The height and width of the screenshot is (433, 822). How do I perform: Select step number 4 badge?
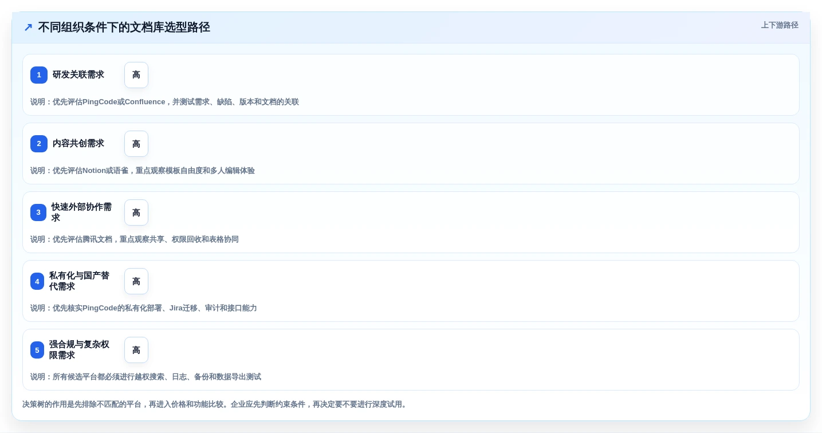[x=37, y=281]
